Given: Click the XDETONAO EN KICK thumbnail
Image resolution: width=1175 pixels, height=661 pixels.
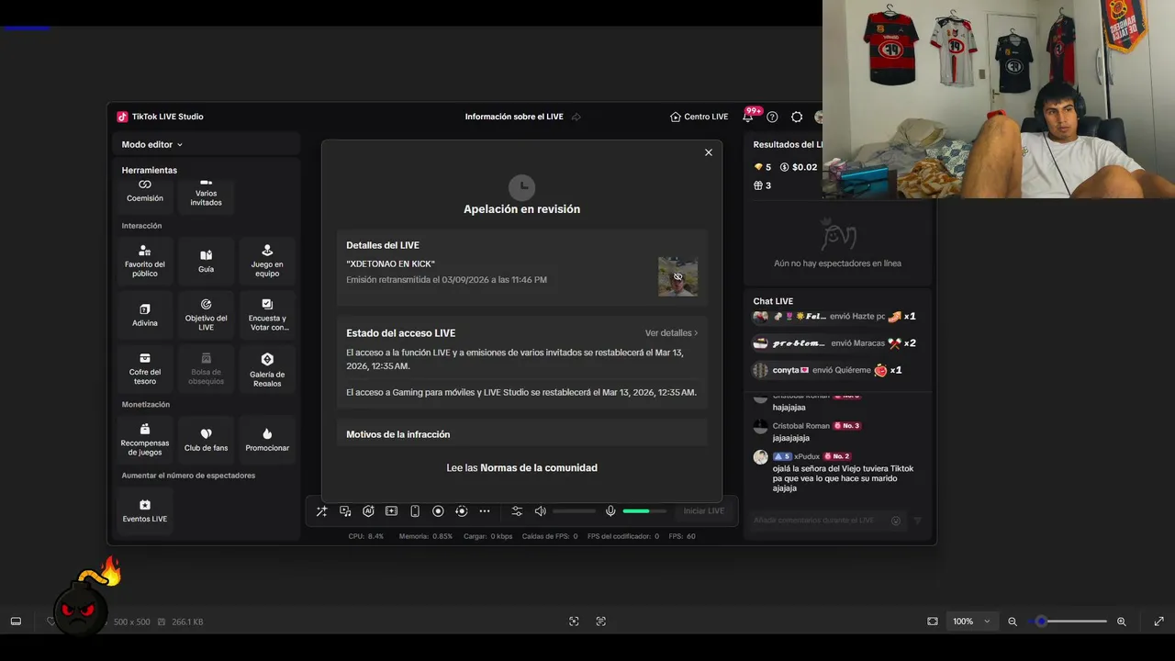Looking at the screenshot, I should (x=677, y=276).
